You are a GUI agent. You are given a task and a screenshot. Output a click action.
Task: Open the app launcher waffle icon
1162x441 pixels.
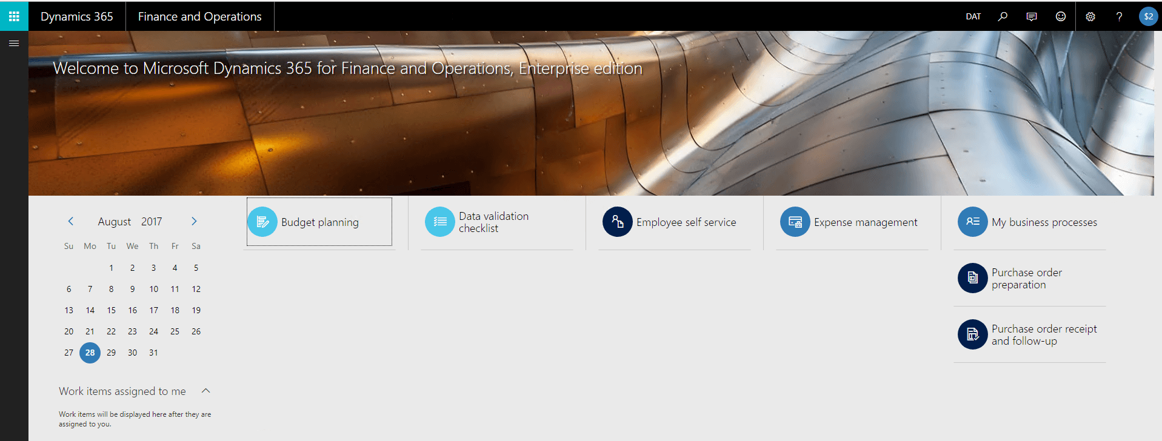14,16
